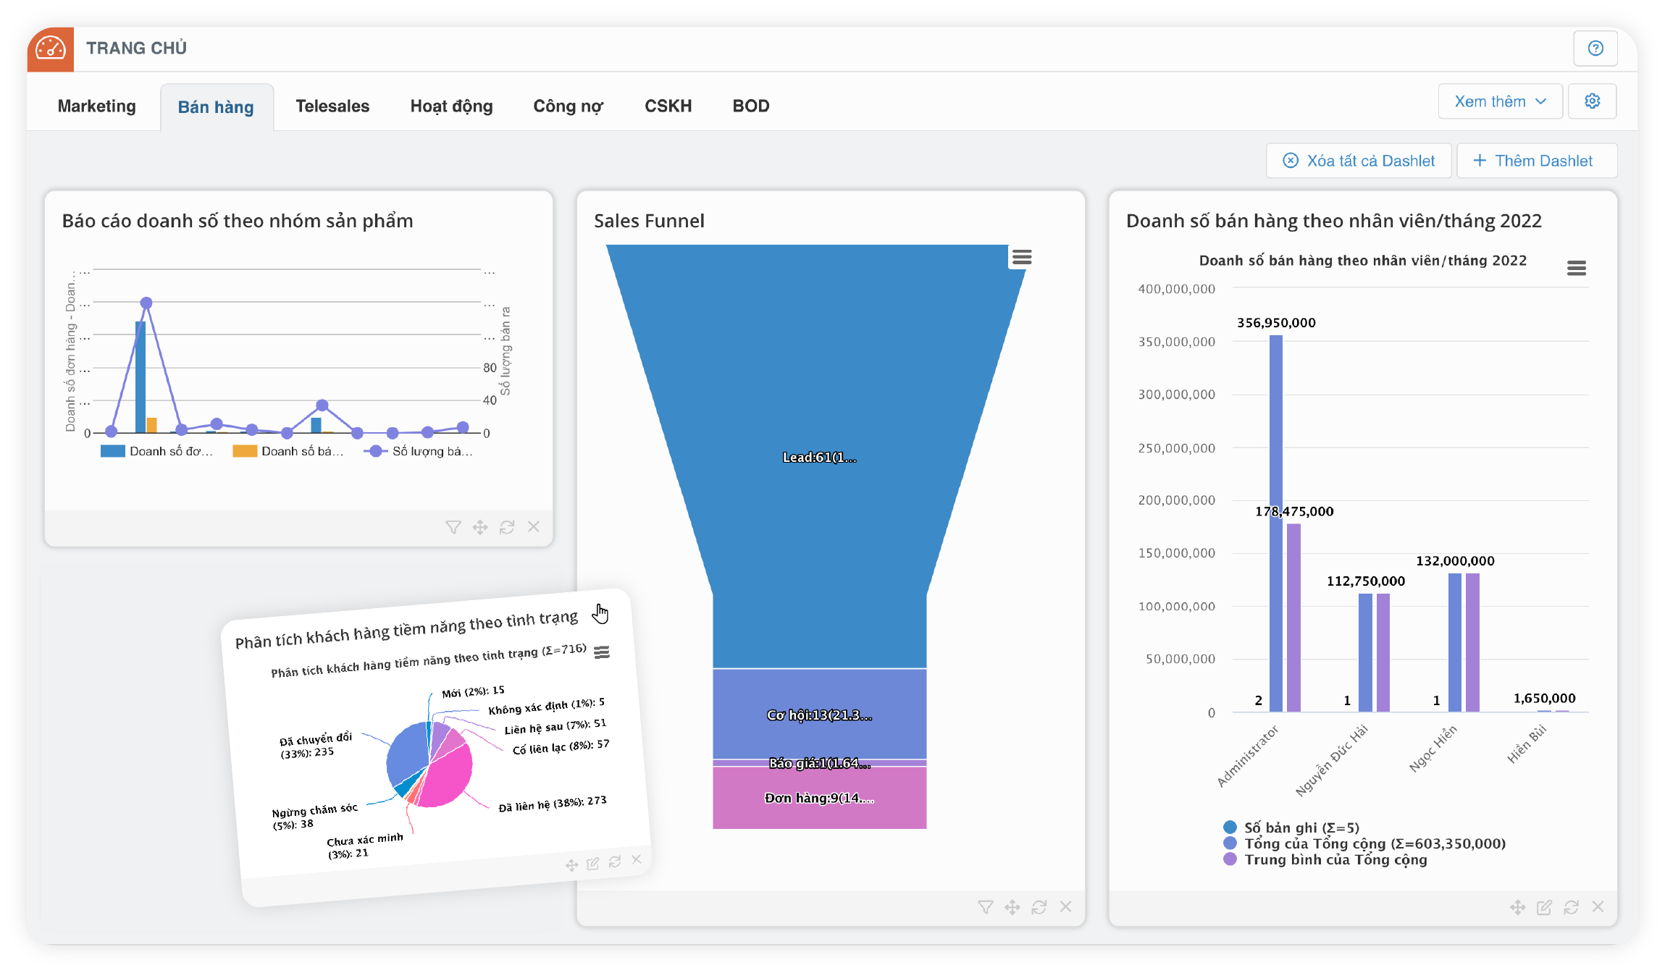Click the help question mark icon
This screenshot has width=1665, height=973.
point(1595,49)
